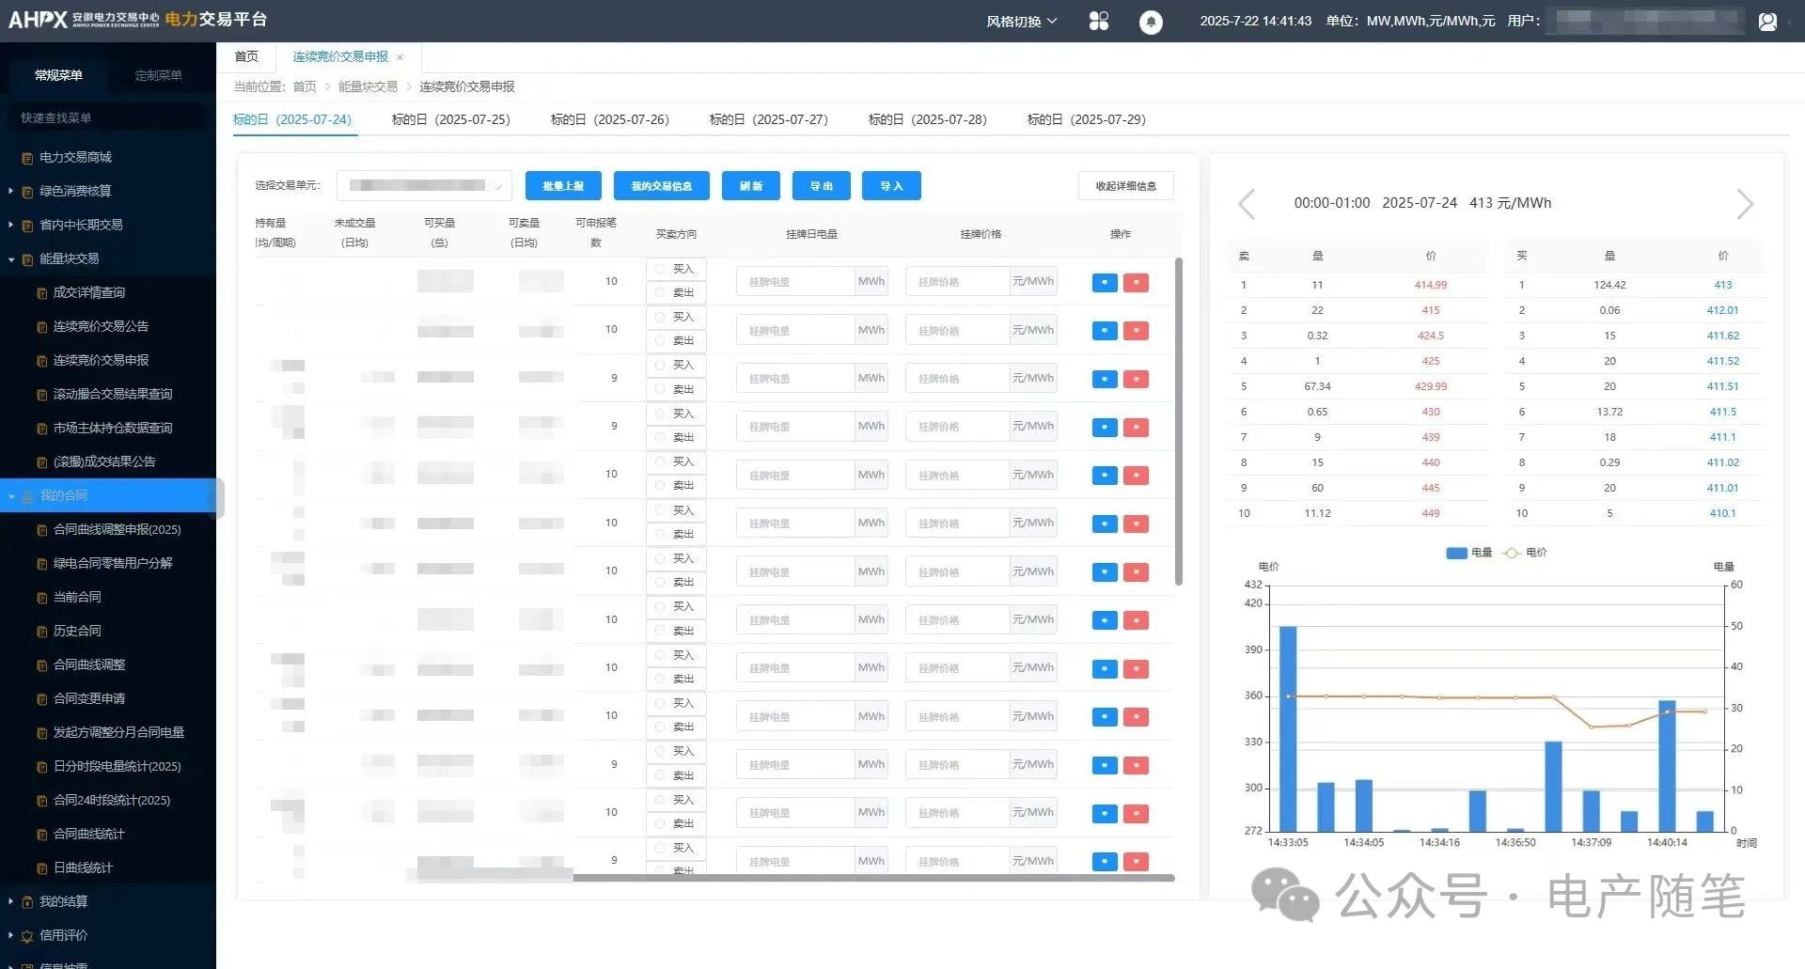The height and width of the screenshot is (969, 1805).
Task: Close the 连续竞价交易申报 tab with the x
Action: pyautogui.click(x=400, y=57)
